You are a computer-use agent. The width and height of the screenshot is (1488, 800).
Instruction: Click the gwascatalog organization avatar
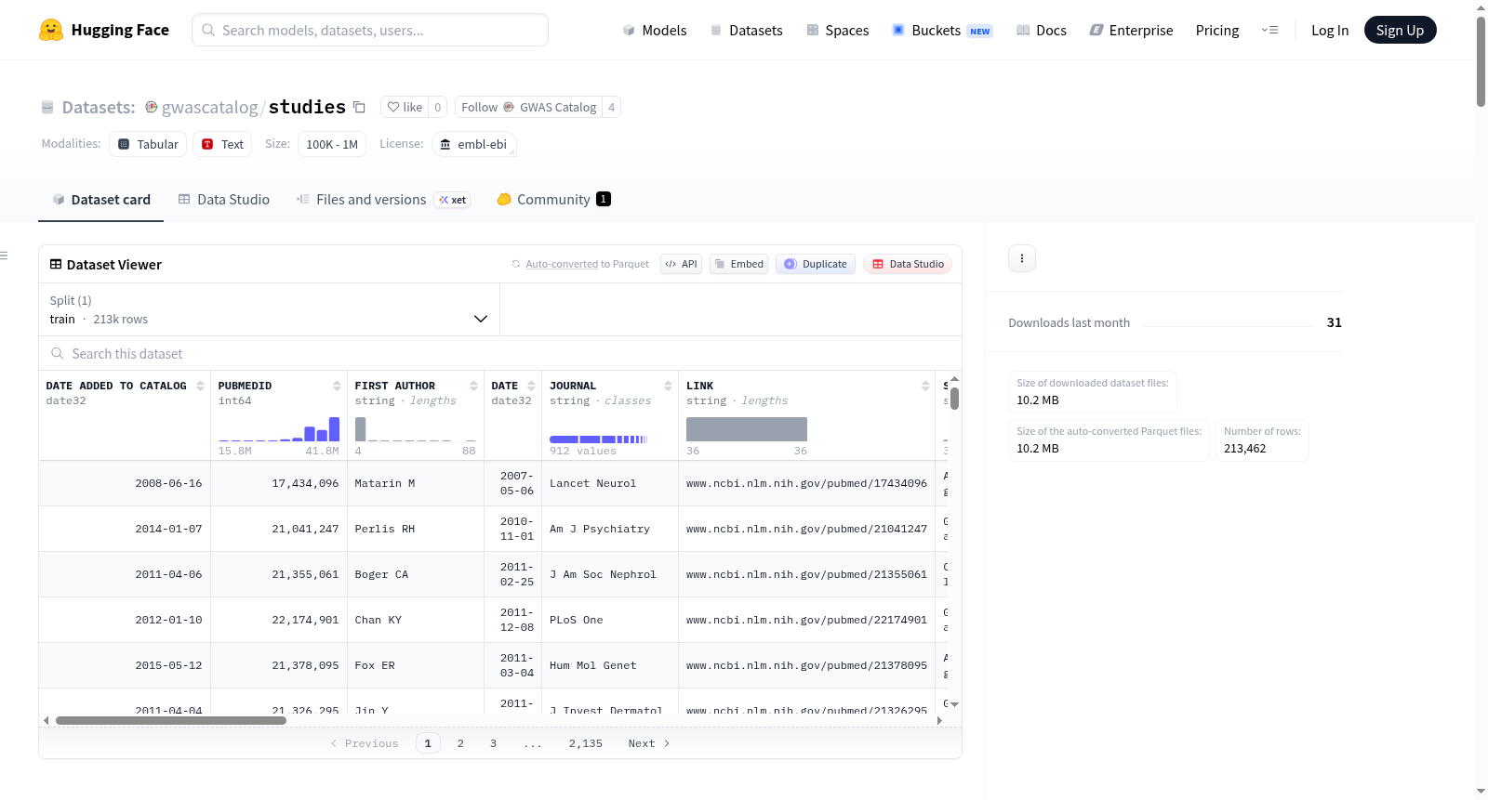point(152,107)
